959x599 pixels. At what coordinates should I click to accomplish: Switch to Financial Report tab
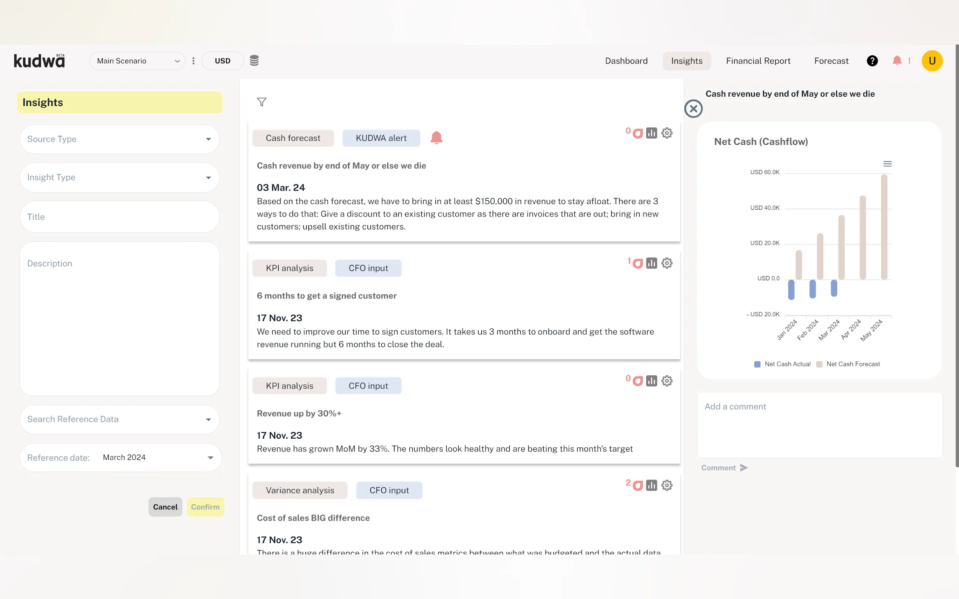[x=758, y=61]
